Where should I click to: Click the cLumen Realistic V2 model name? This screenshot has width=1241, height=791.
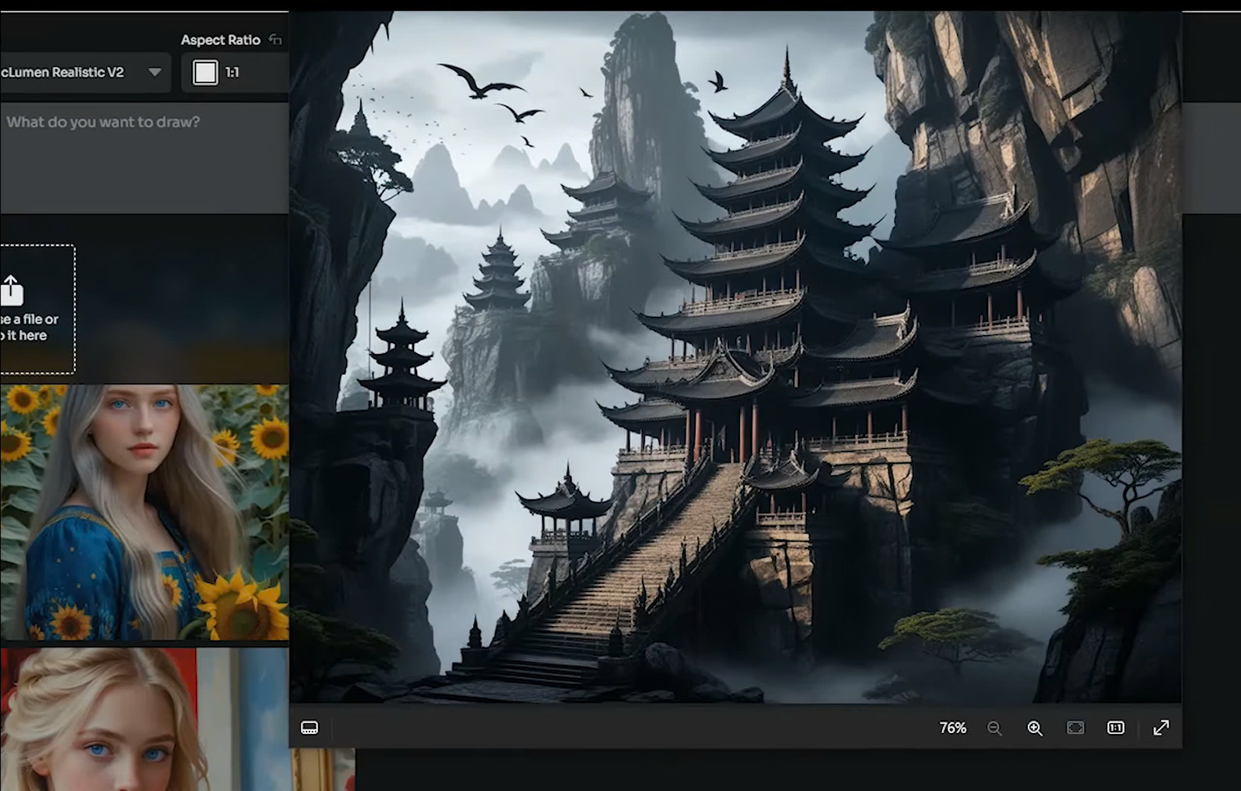63,72
